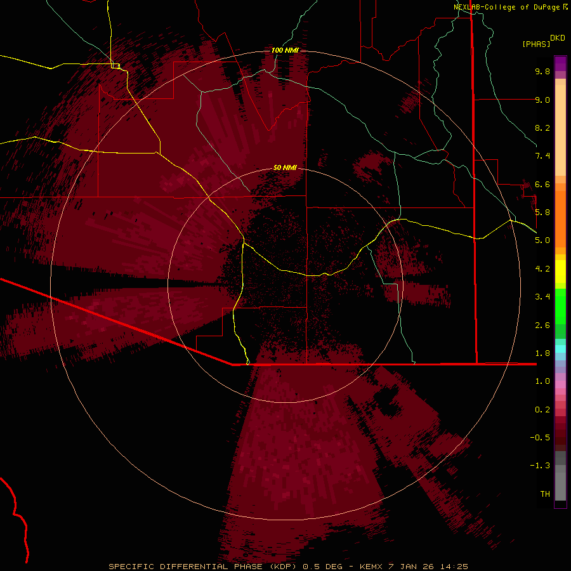The height and width of the screenshot is (571, 571).
Task: Click the 3.4 scale value
Action: click(542, 297)
